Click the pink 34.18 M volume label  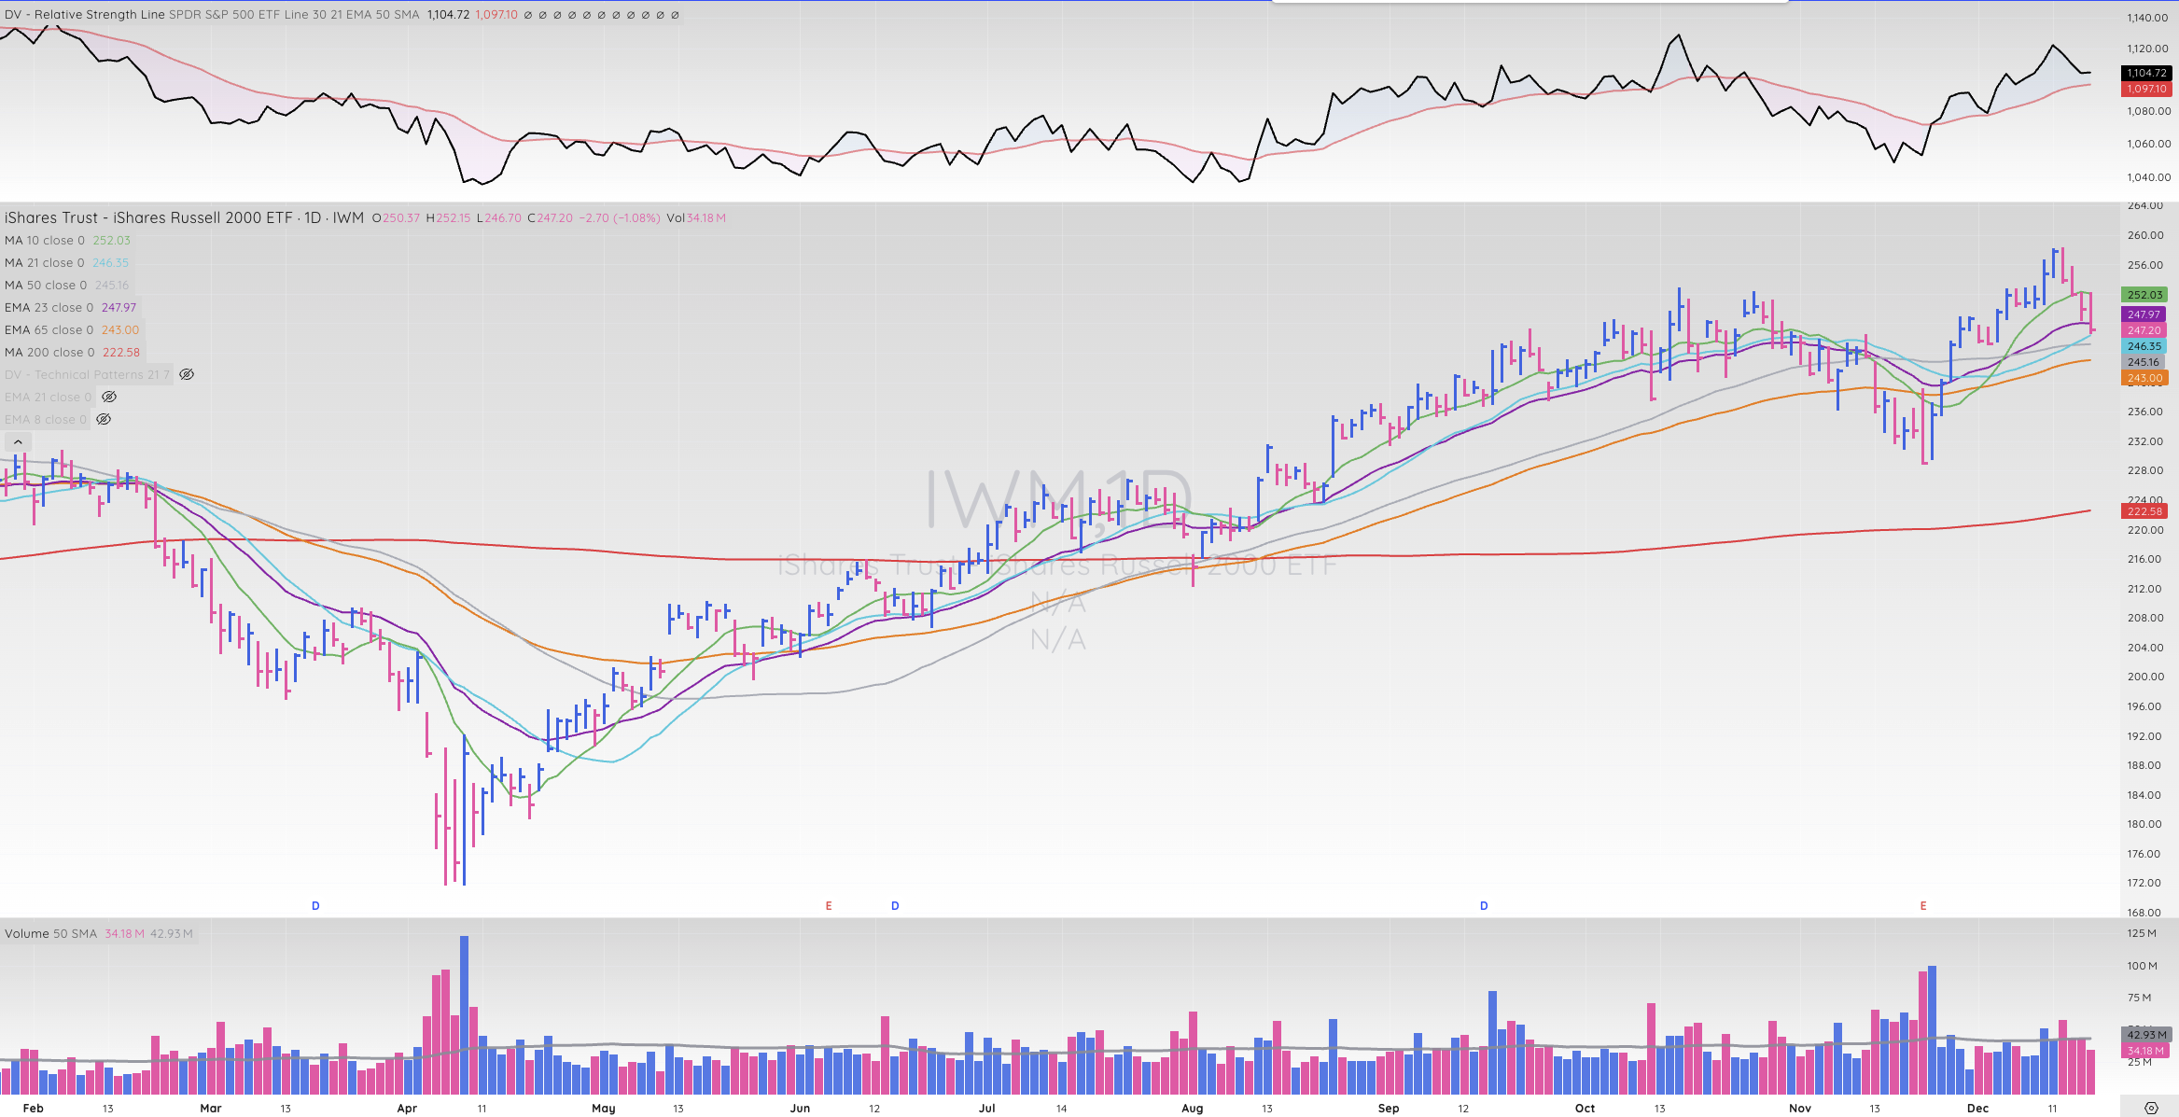coord(2145,1051)
